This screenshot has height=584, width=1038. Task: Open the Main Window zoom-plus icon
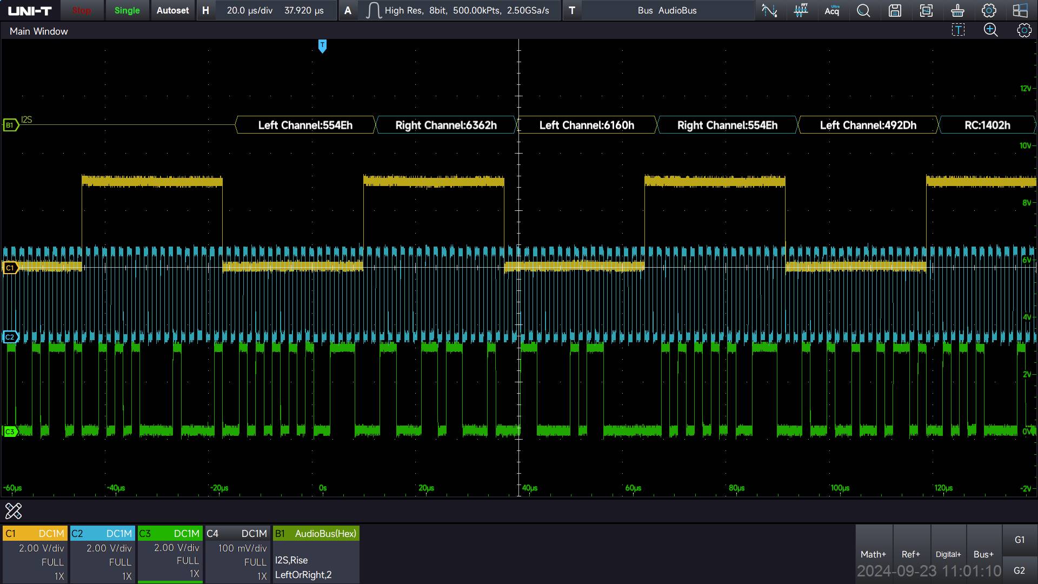click(x=990, y=30)
